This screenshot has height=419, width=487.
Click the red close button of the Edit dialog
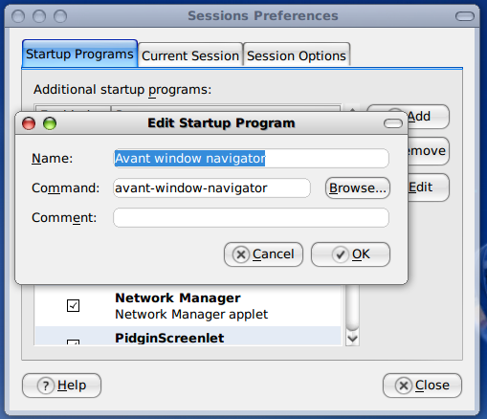pyautogui.click(x=29, y=123)
